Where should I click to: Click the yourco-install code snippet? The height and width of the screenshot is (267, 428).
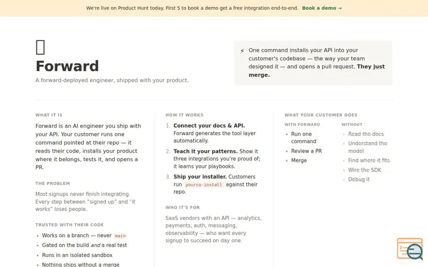pyautogui.click(x=204, y=185)
